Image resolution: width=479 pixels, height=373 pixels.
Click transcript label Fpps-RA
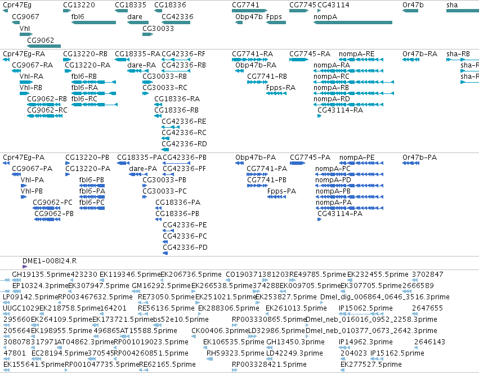tap(281, 88)
